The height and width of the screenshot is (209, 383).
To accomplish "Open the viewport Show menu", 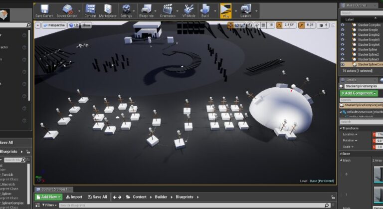I will click(86, 25).
